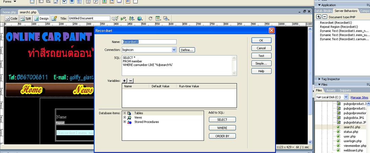Viewport: 370px width, 153px height.
Task: Collapse the Application panel group
Action: 319,5
